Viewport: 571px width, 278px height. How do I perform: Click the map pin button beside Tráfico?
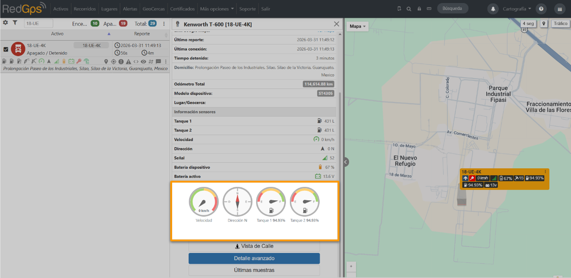543,24
